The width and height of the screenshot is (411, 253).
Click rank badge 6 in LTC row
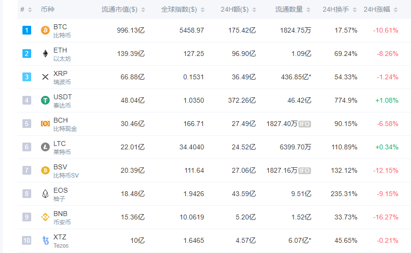click(27, 147)
